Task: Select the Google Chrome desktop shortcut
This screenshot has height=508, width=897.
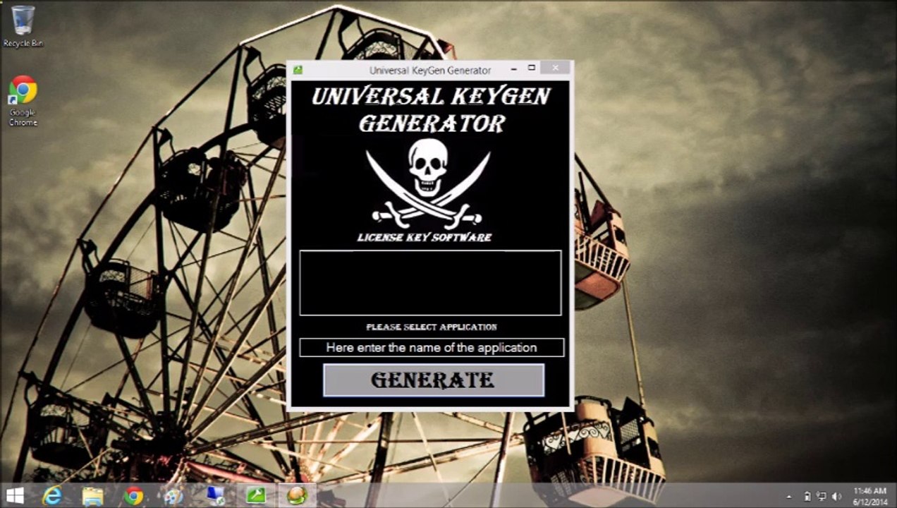Action: (23, 101)
